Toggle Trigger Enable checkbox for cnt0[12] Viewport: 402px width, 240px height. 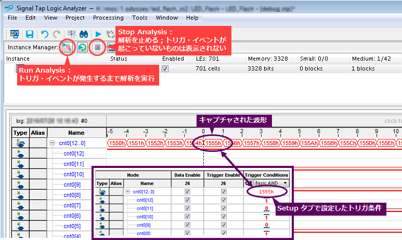coord(224,200)
